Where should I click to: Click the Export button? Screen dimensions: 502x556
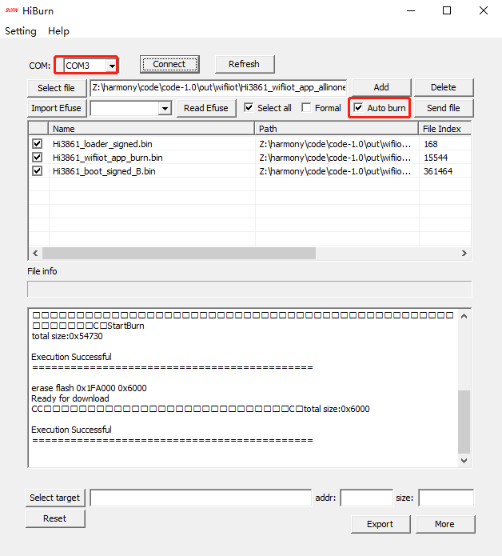(380, 524)
